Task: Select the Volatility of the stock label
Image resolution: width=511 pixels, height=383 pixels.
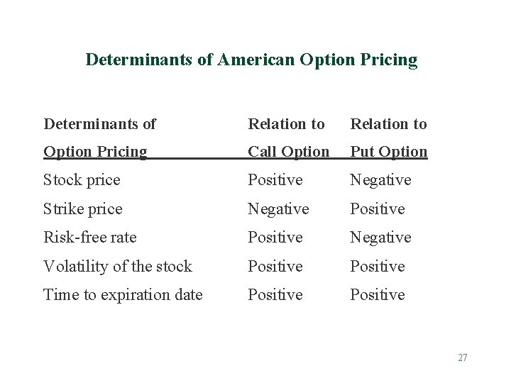Action: [118, 267]
